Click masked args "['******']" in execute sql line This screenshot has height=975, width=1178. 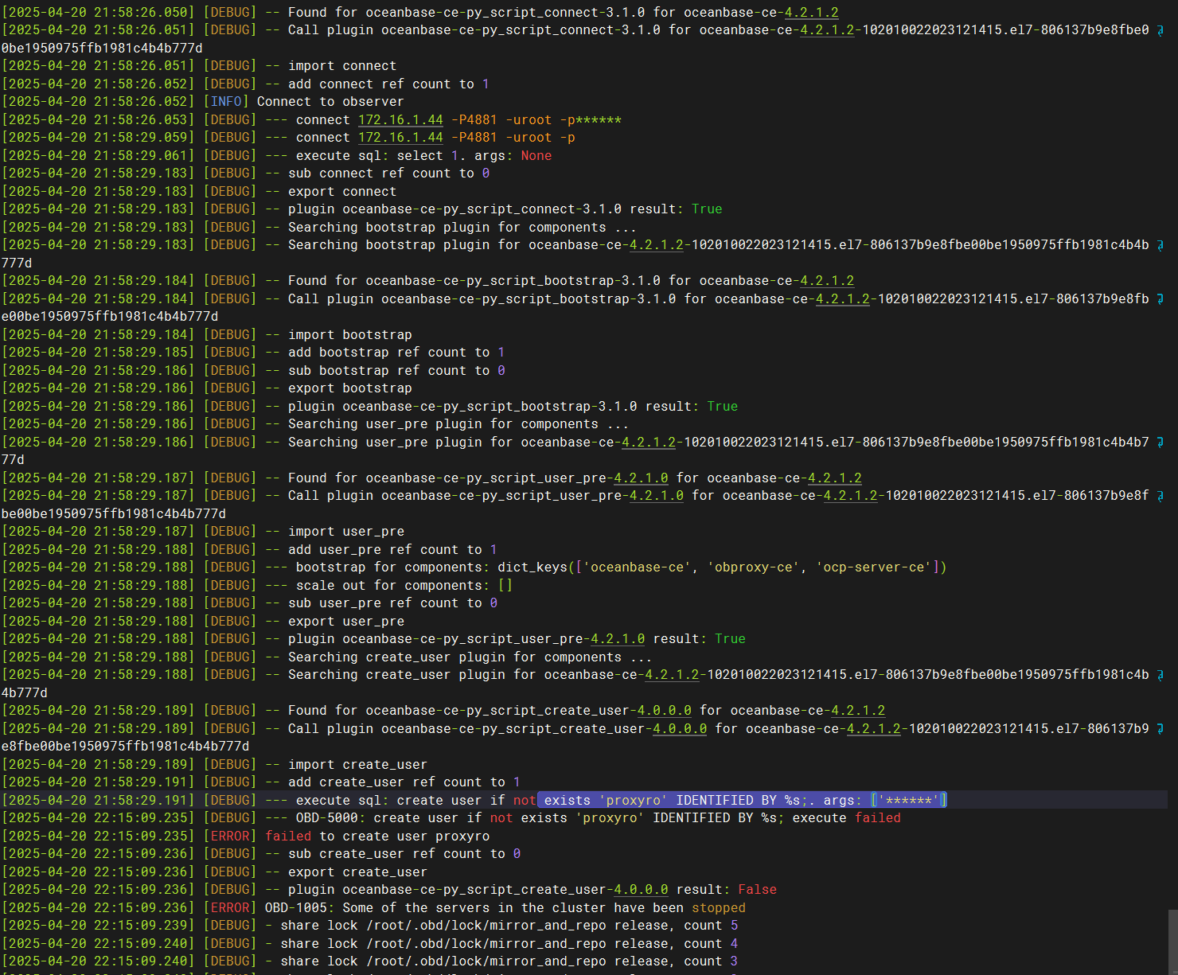(908, 801)
